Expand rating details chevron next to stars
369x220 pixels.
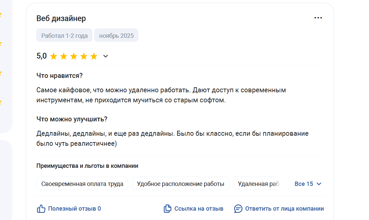point(106,56)
